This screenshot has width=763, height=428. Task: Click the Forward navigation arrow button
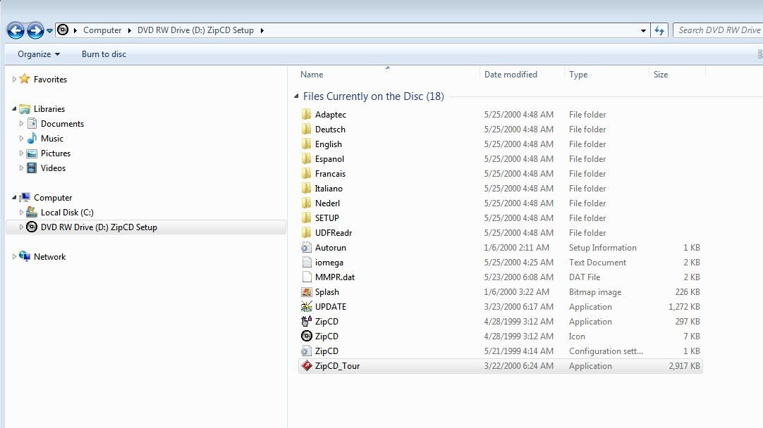(35, 30)
